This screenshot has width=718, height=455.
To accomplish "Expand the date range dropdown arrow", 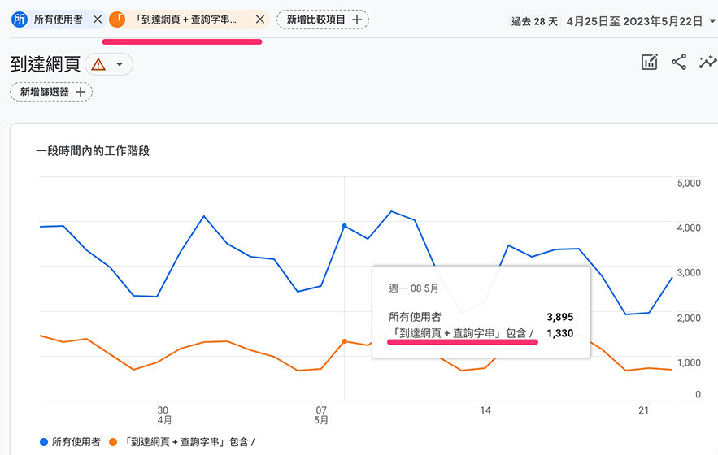I will pos(712,21).
